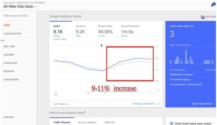Click the loyalty card circular icon
Viewport: 217px width, 125px height.
171,123
